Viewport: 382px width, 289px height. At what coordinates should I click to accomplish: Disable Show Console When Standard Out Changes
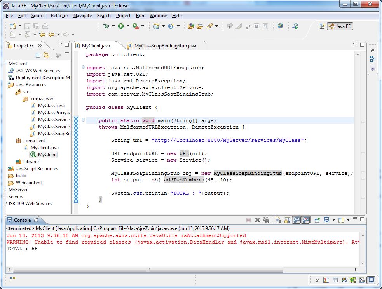point(296,220)
